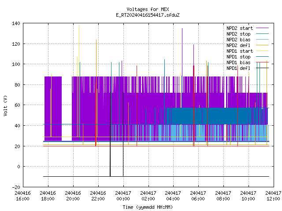This screenshot has height=211, width=282.
Task: Click the NPD1 defl legend label
Action: click(x=238, y=69)
